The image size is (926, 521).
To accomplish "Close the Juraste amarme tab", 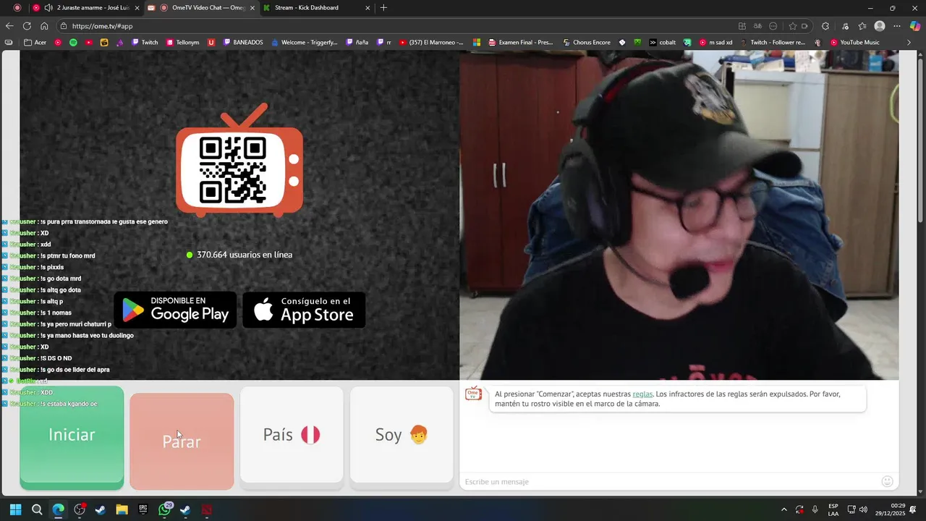I will (x=137, y=8).
